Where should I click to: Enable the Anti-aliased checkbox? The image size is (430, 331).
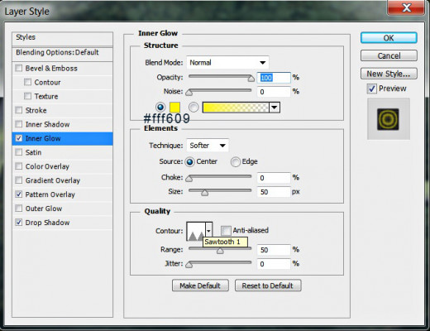point(226,230)
